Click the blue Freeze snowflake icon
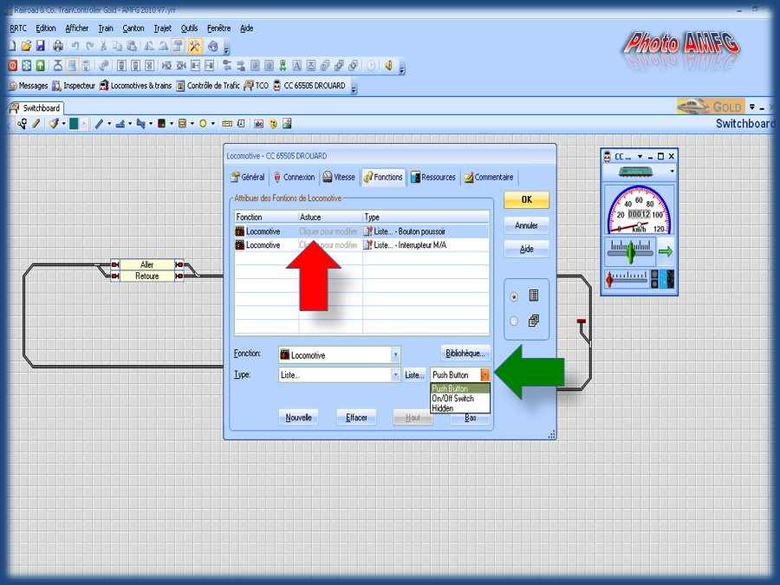This screenshot has height=585, width=780. [x=26, y=65]
